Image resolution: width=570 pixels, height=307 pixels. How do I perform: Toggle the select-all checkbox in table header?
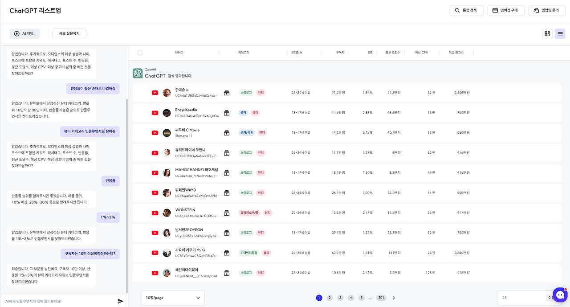point(140,53)
